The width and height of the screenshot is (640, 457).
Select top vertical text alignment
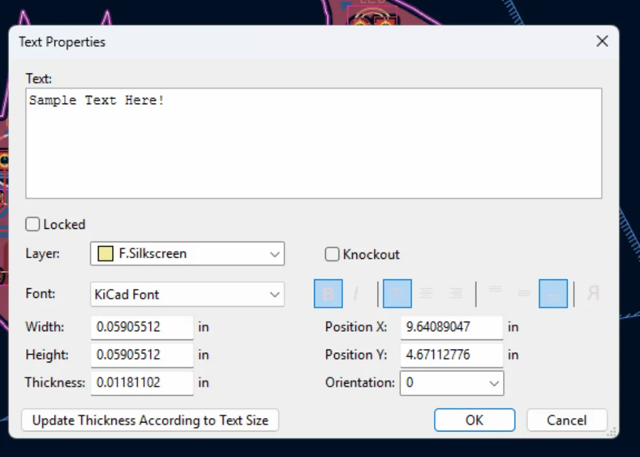pos(495,294)
